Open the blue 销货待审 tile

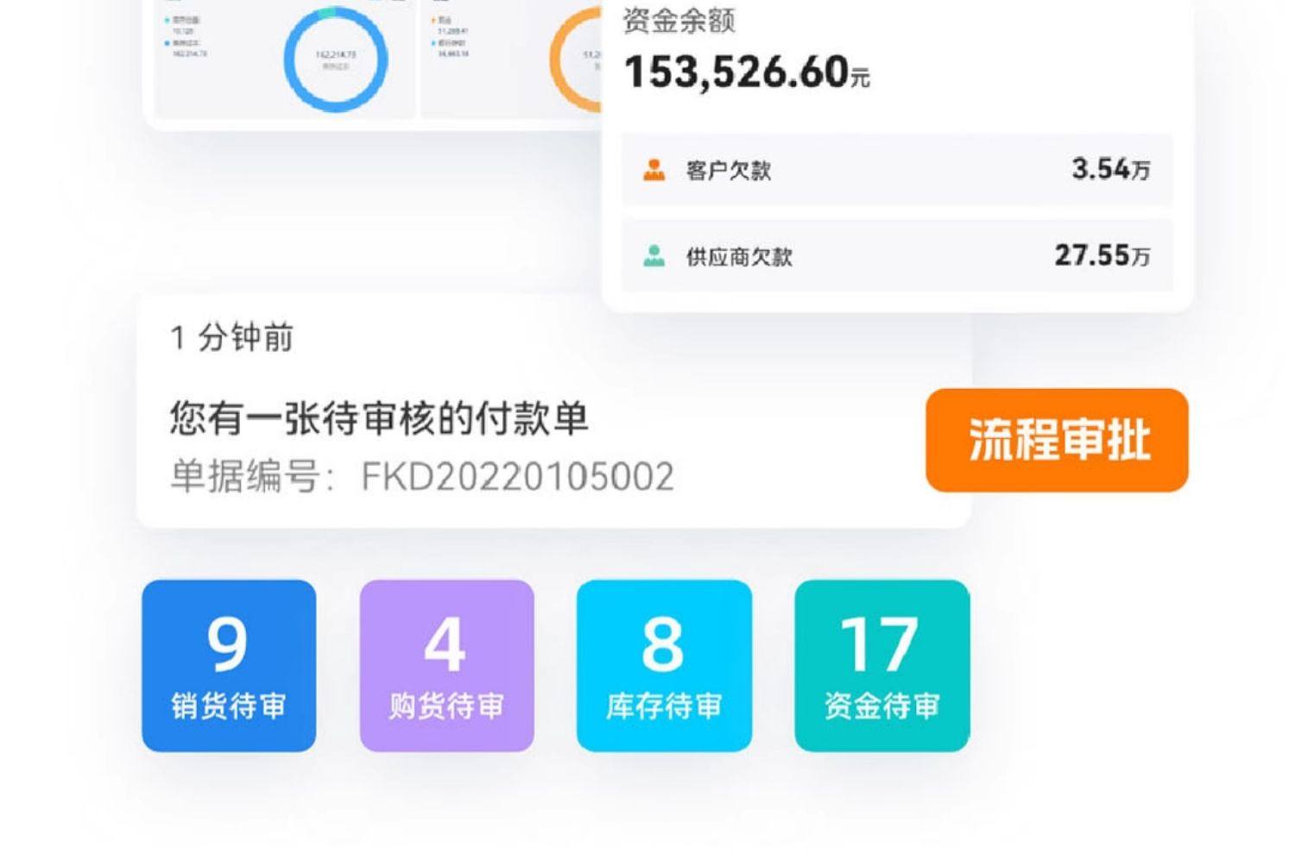pos(229,666)
